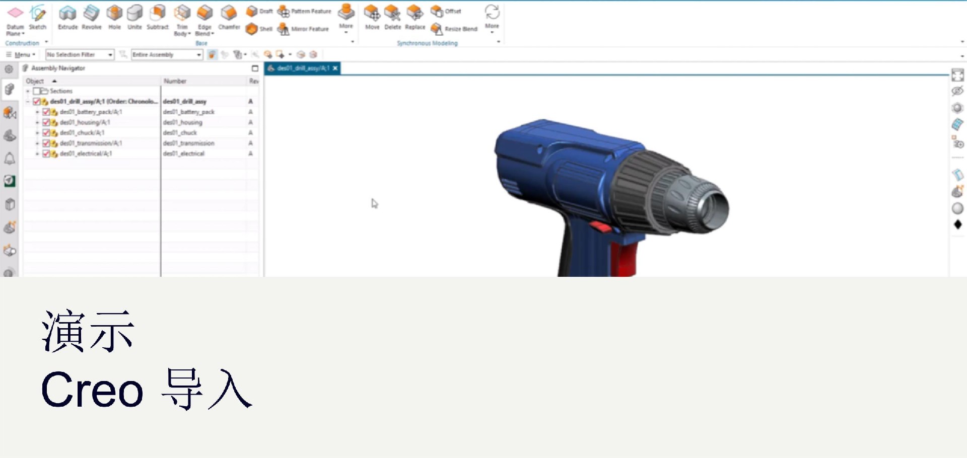Click the Revolve tool icon
Screen dimensions: 967x458
(x=91, y=17)
